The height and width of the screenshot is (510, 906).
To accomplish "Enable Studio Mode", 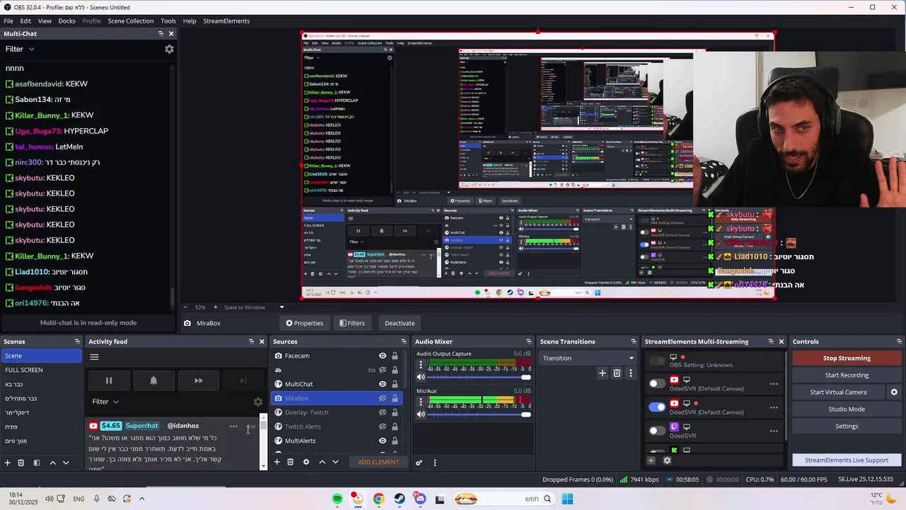I will pyautogui.click(x=847, y=409).
